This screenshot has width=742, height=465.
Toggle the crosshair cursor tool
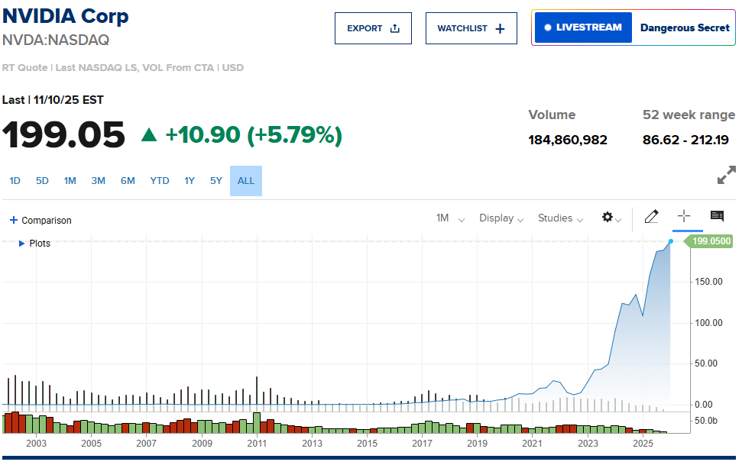pyautogui.click(x=684, y=217)
